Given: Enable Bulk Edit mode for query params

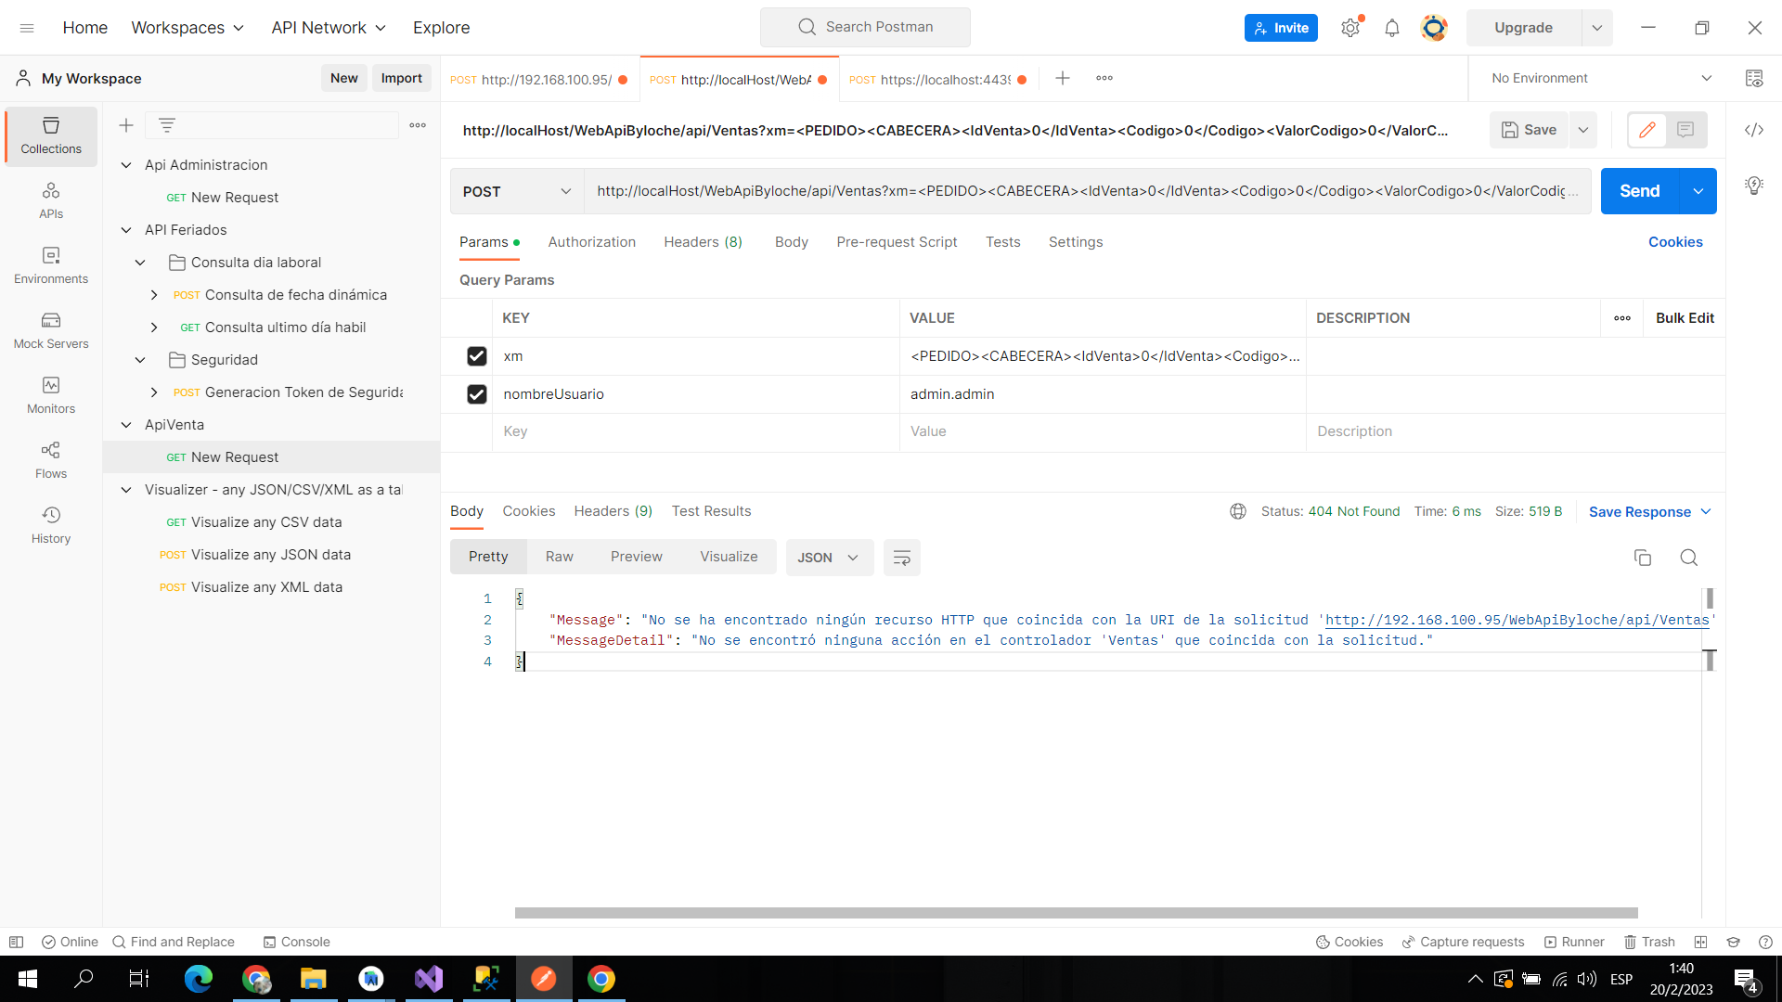Looking at the screenshot, I should [x=1683, y=318].
